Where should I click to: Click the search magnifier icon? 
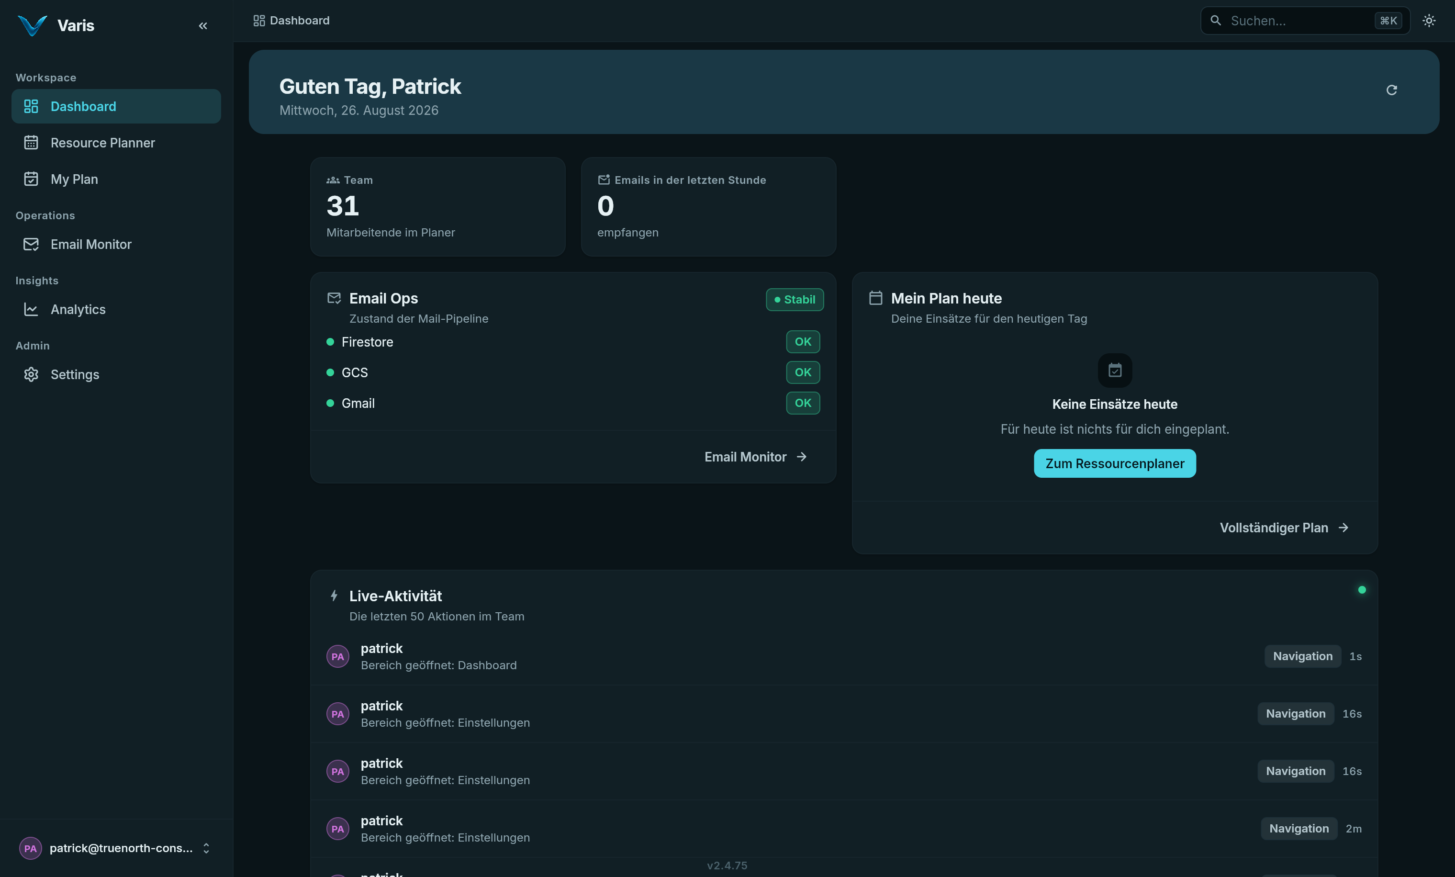pyautogui.click(x=1215, y=21)
